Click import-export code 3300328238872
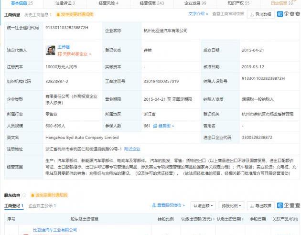 click(x=257, y=138)
